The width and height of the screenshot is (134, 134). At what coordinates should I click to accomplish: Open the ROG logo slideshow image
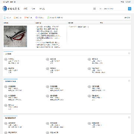pos(15,36)
